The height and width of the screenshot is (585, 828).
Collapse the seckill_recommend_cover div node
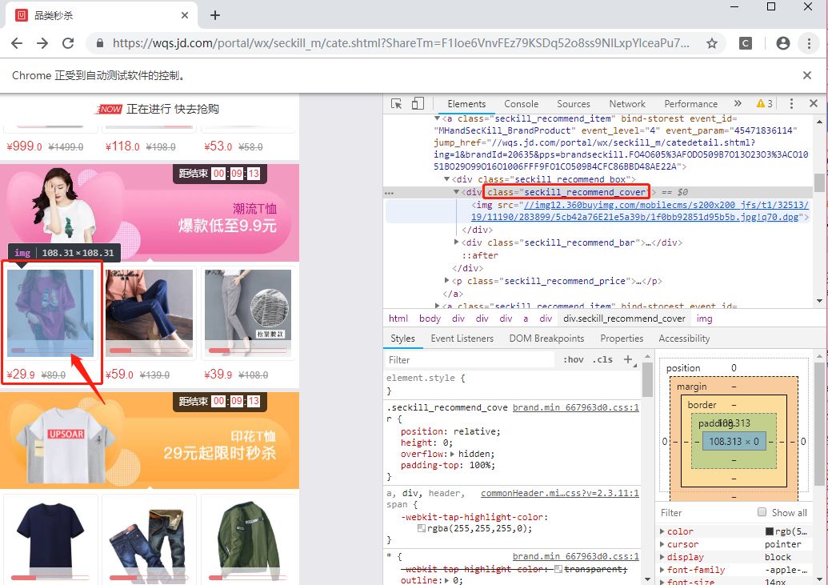[x=456, y=192]
